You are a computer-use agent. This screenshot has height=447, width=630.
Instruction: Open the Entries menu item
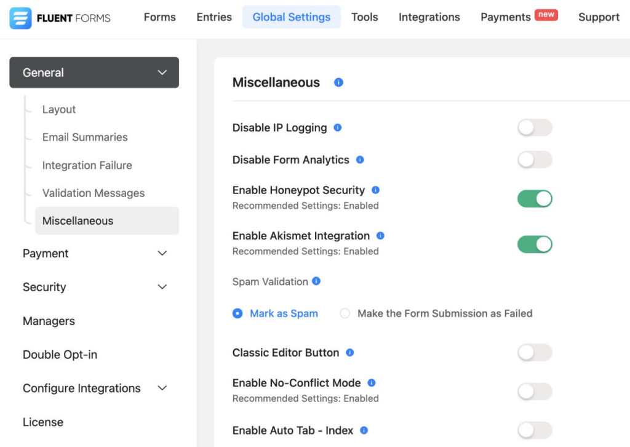tap(213, 17)
